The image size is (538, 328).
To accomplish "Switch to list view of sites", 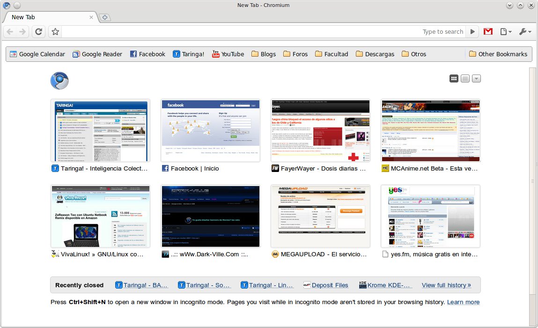I will coord(465,79).
